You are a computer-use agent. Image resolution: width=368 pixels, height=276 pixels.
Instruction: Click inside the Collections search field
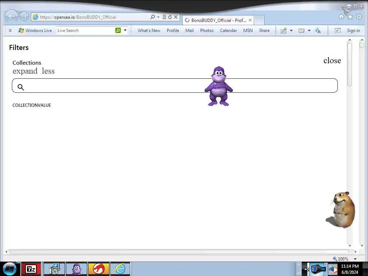[x=175, y=86]
